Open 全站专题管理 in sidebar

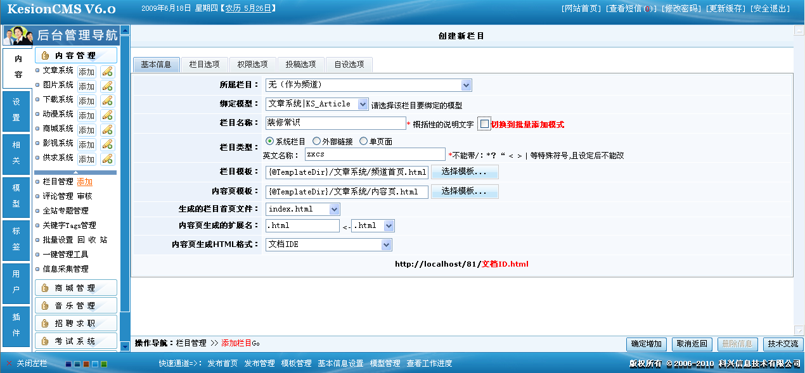pyautogui.click(x=65, y=211)
